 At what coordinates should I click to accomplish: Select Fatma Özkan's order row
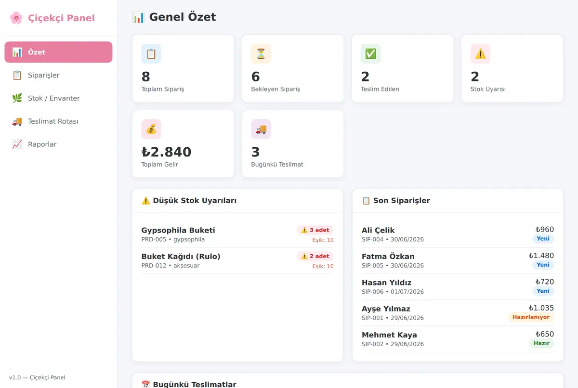[458, 260]
